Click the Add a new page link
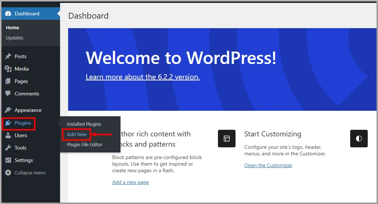This screenshot has width=378, height=204. pos(130,182)
